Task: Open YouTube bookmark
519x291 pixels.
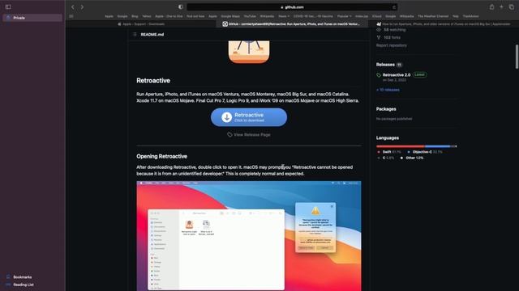Action: (x=250, y=16)
